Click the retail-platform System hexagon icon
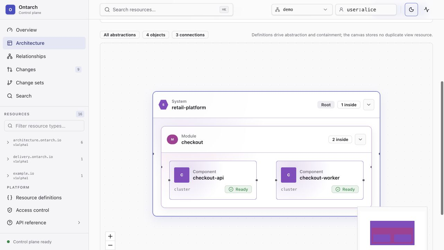The image size is (444, 250). pyautogui.click(x=163, y=105)
